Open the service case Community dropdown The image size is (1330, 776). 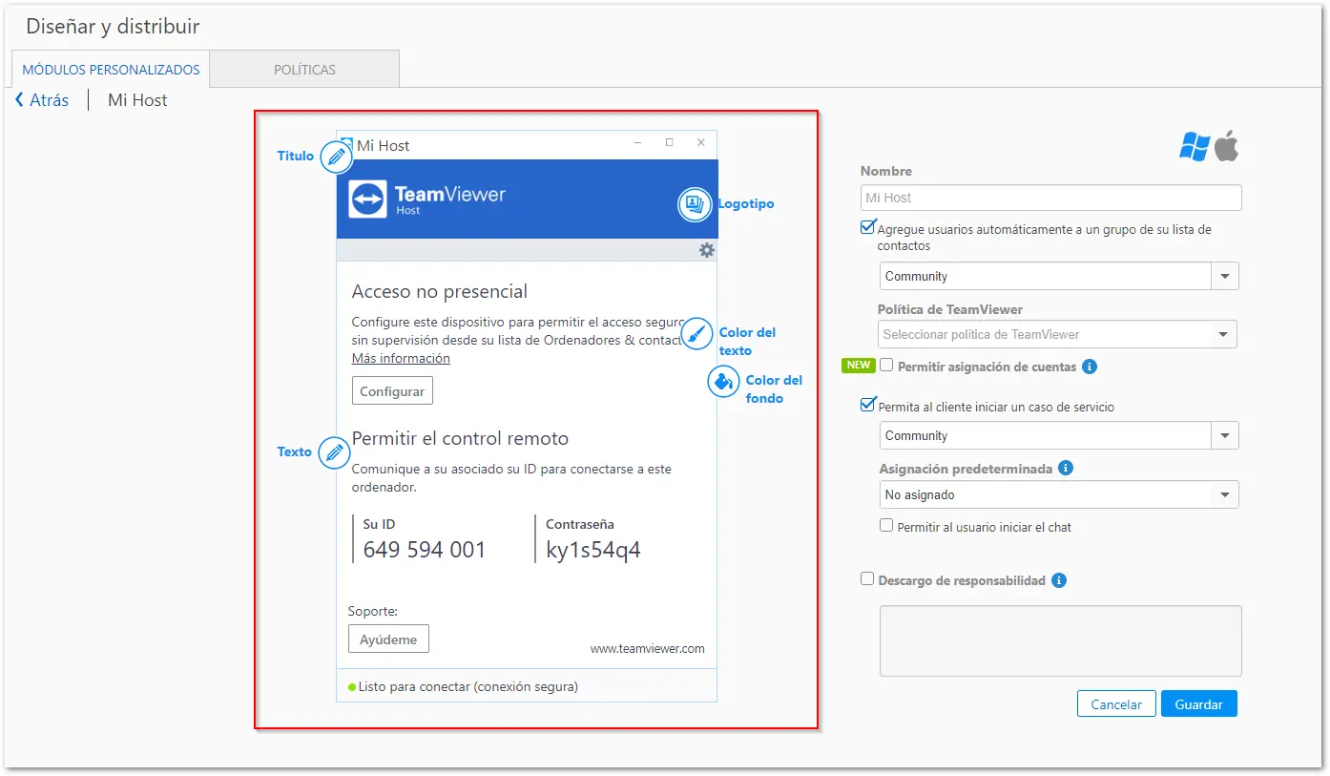point(1059,435)
